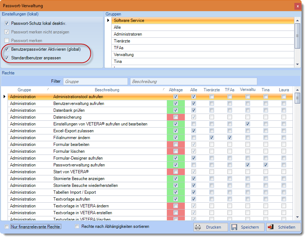Disable Standardbenutzer anpassen checkbox

[x=6, y=58]
